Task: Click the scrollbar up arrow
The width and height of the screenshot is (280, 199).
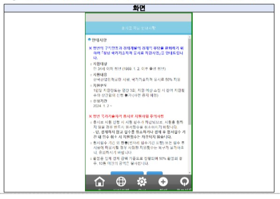Action: click(x=189, y=37)
